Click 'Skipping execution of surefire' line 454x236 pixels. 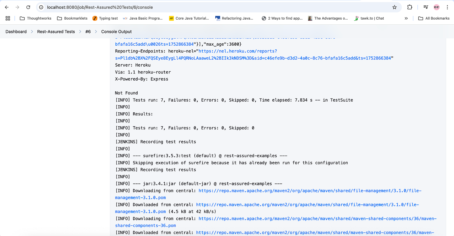[232, 163]
